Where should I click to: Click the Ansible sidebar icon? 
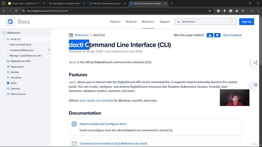click(x=8, y=72)
